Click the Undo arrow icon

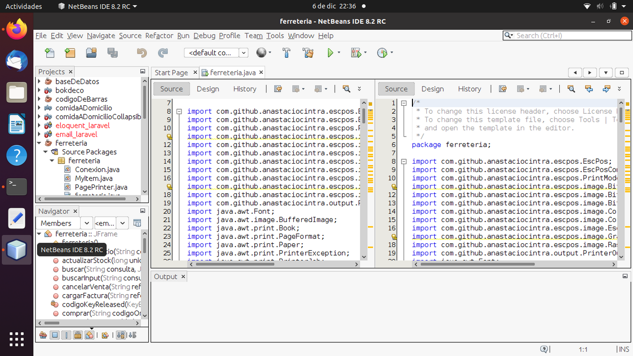pos(142,53)
